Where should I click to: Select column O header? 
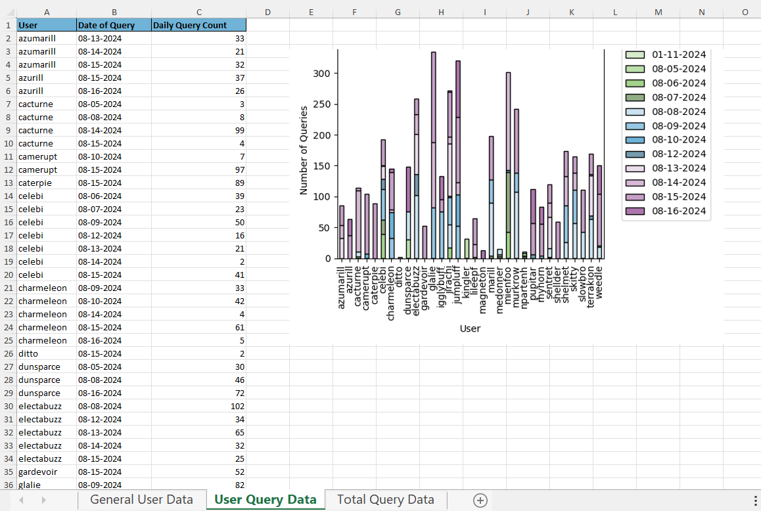click(745, 12)
